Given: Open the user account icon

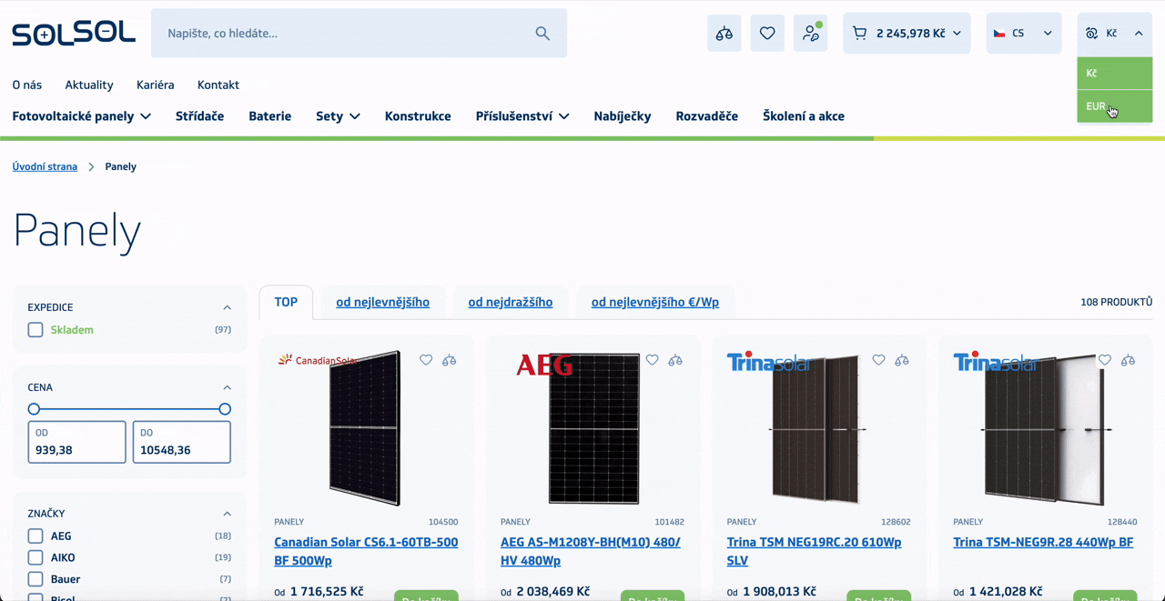Looking at the screenshot, I should pos(811,34).
